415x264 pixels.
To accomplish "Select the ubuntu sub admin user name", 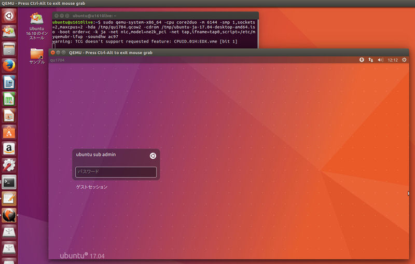I will coord(96,155).
